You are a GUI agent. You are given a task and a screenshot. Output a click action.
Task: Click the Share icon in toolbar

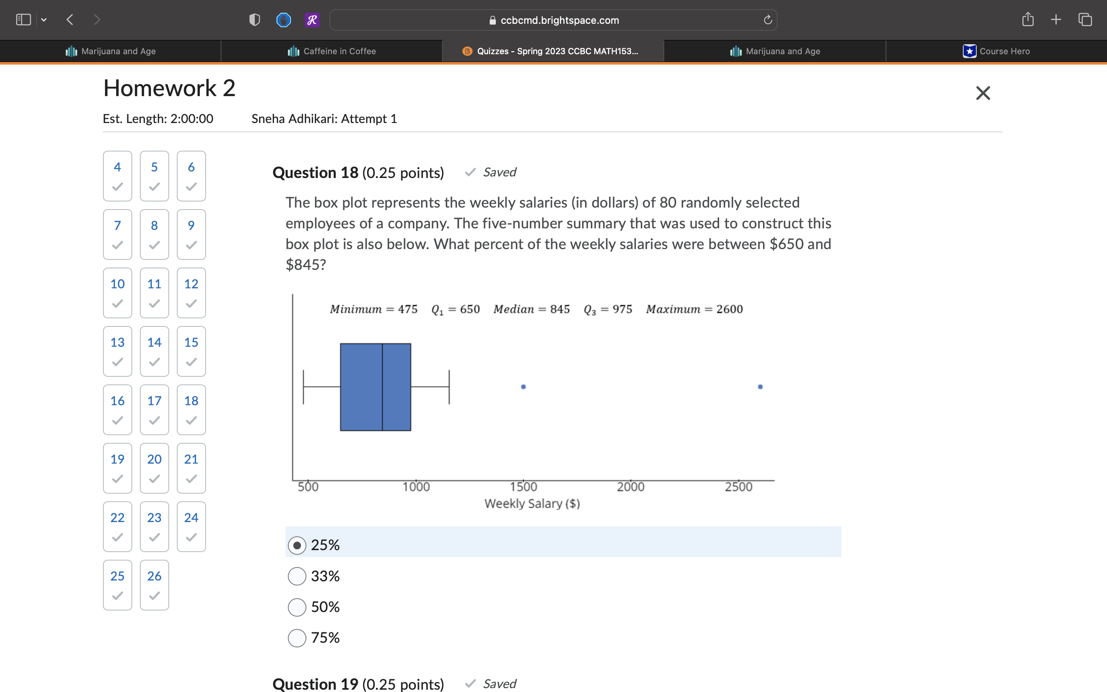point(1027,20)
